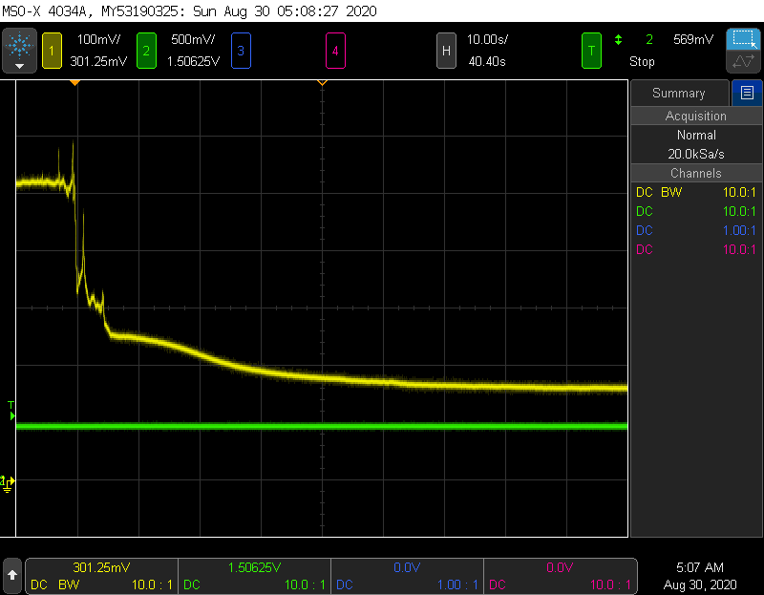Open channel 1 status showing 301.25mV

(101, 575)
